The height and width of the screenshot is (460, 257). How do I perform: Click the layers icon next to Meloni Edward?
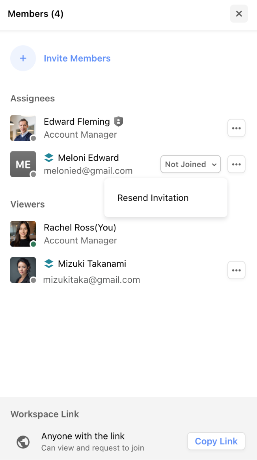[x=49, y=158]
